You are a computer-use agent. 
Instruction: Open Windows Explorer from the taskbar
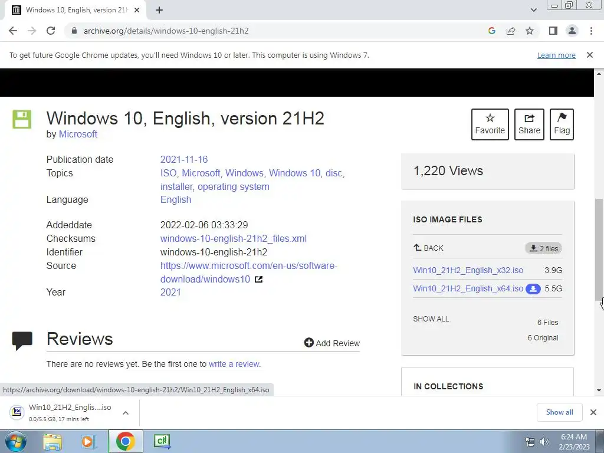pos(52,441)
